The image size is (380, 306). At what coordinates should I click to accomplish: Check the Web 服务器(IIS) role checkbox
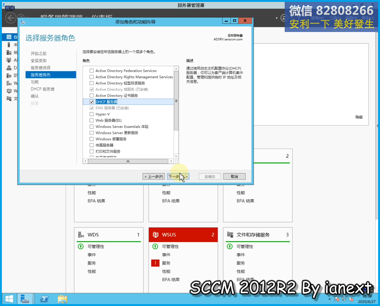click(92, 120)
